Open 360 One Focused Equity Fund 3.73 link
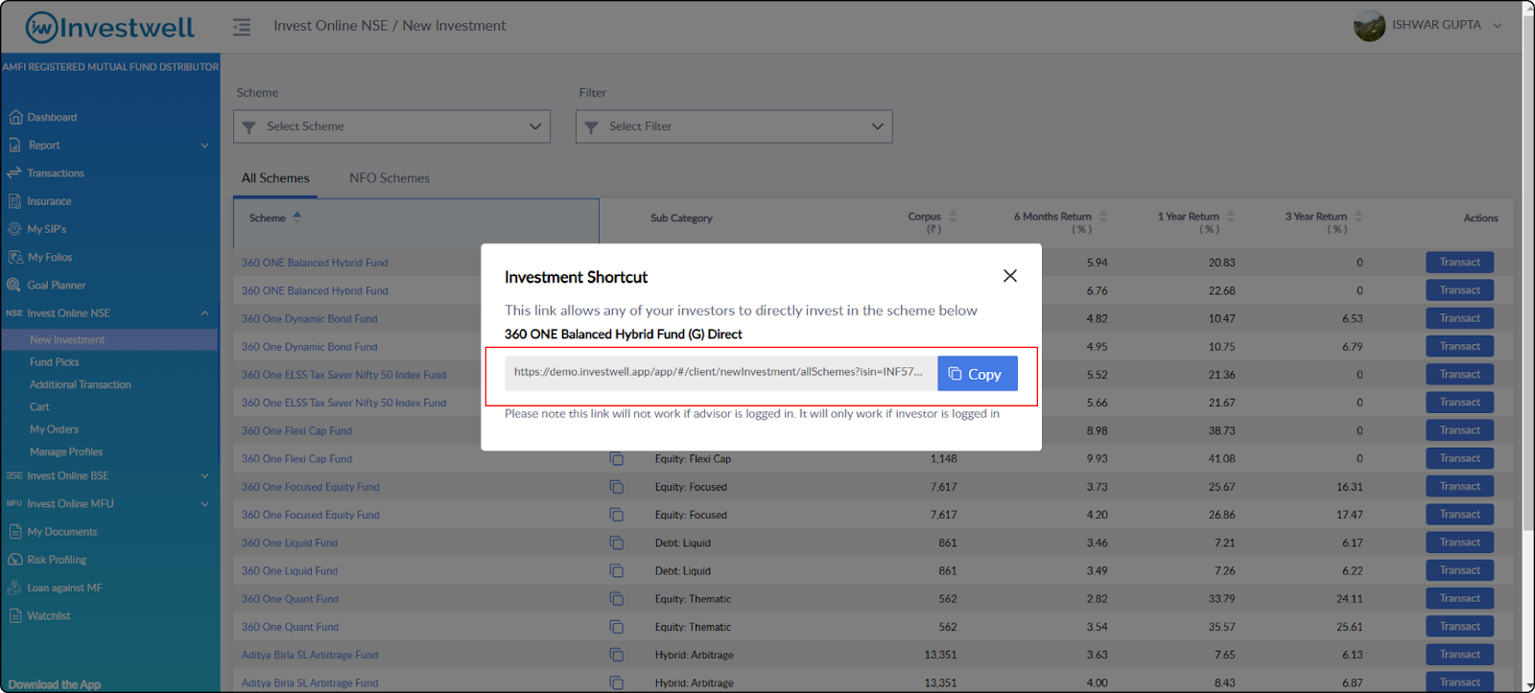1535x693 pixels. pos(311,487)
